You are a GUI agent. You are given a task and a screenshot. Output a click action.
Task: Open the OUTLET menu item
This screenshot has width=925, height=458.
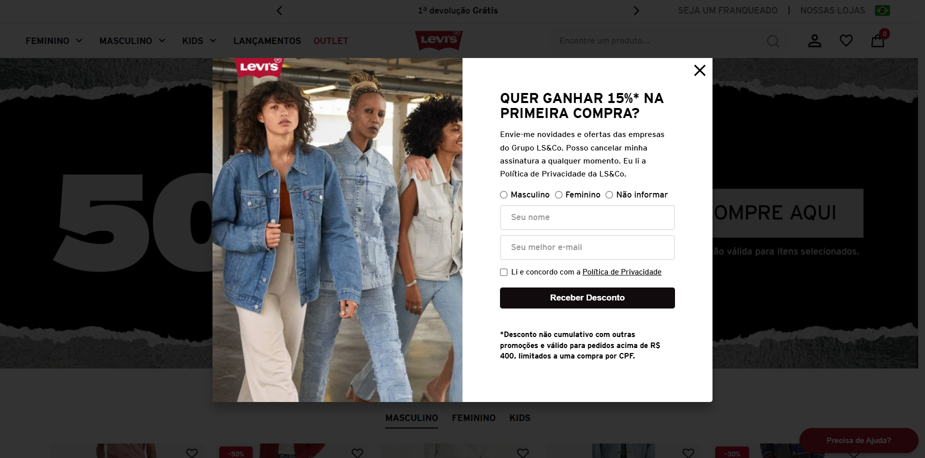click(331, 41)
